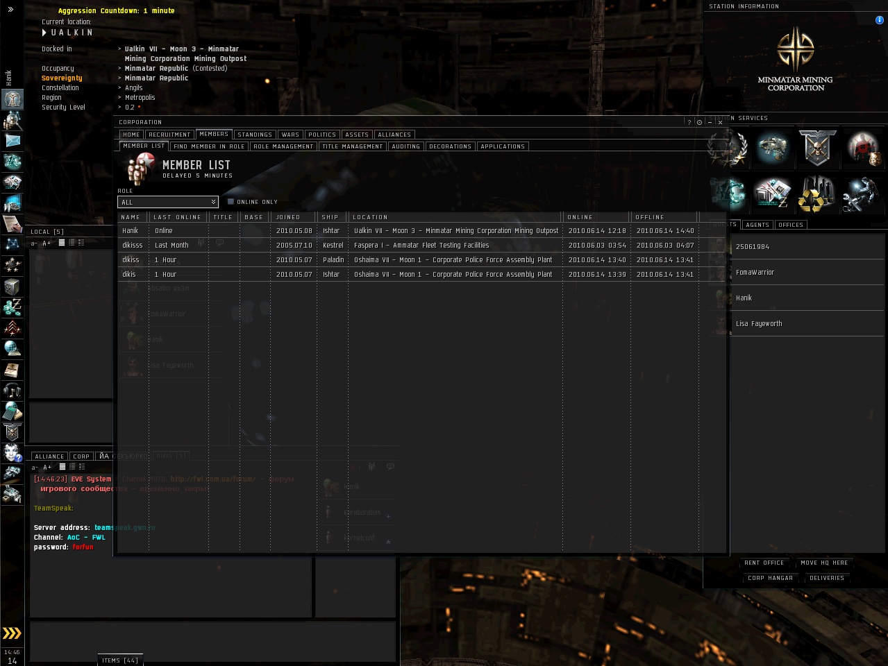Open the teal figure medical station service icon

pyautogui.click(x=728, y=194)
